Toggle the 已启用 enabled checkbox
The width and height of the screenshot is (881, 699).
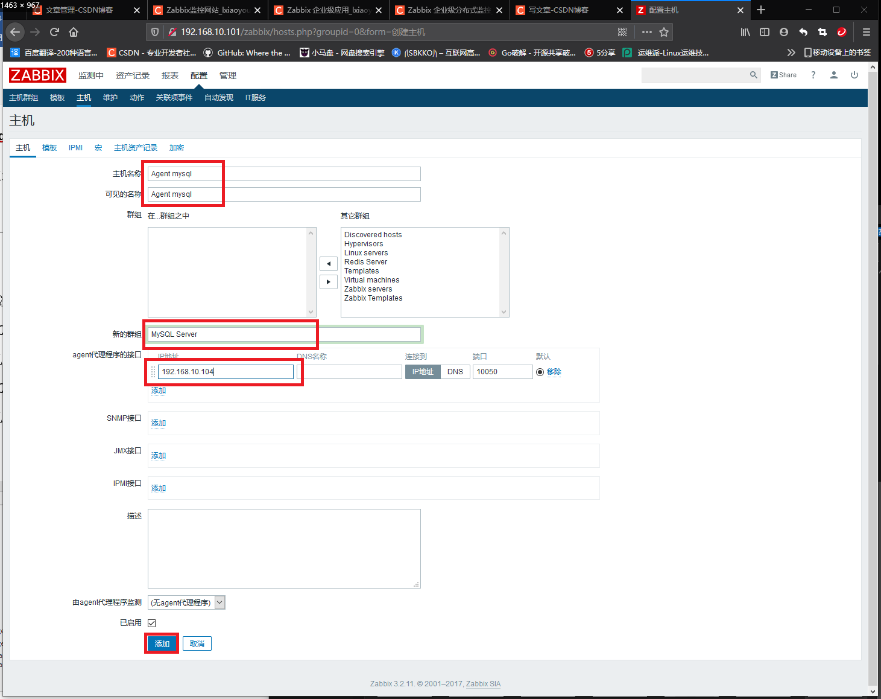tap(152, 623)
